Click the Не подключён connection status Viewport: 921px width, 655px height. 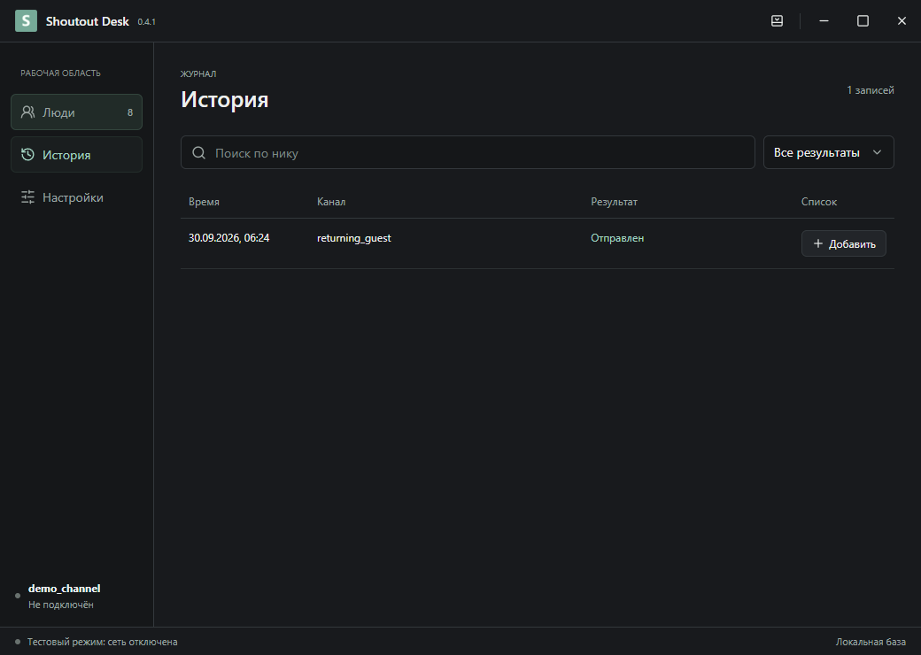(60, 605)
